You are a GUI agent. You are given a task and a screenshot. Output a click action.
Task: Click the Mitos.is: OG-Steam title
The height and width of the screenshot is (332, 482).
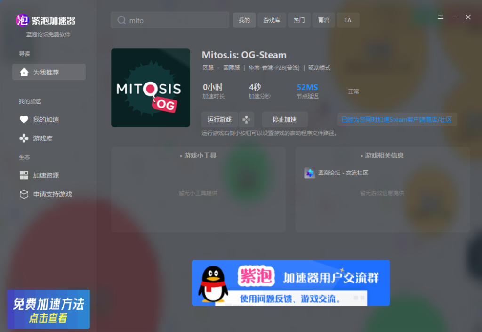244,55
